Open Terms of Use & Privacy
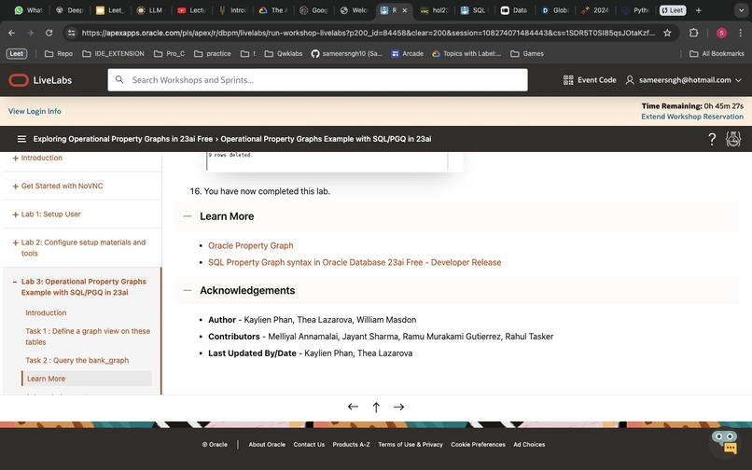Viewport: 752px width, 470px height. pyautogui.click(x=410, y=445)
